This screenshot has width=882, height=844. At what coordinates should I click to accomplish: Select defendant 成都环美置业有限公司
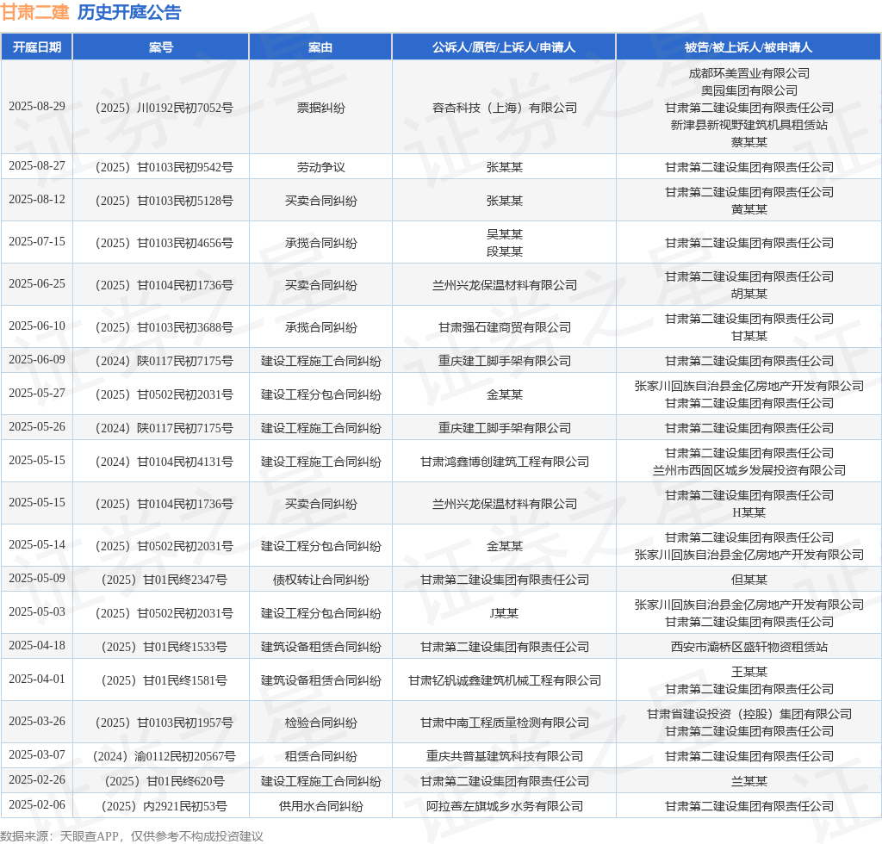(749, 74)
